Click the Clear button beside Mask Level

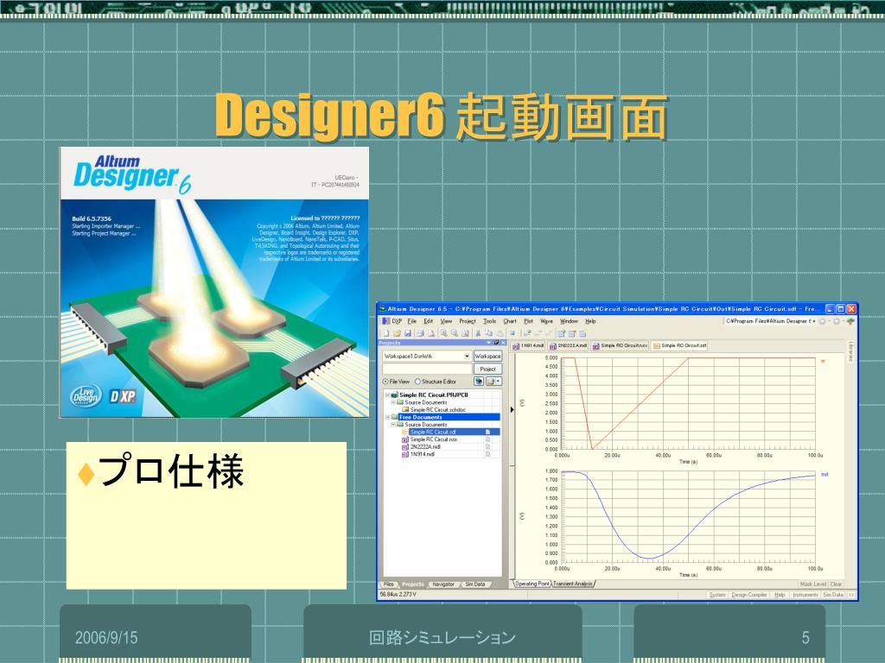pos(836,584)
